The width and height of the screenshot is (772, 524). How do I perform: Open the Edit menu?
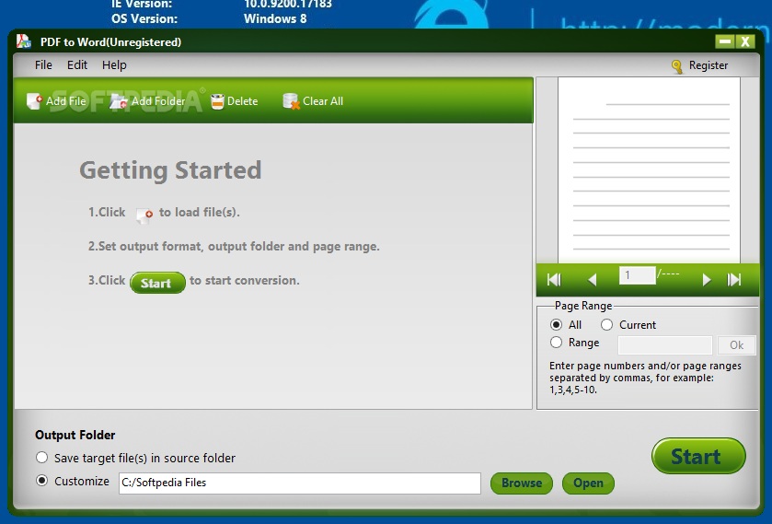pos(77,65)
